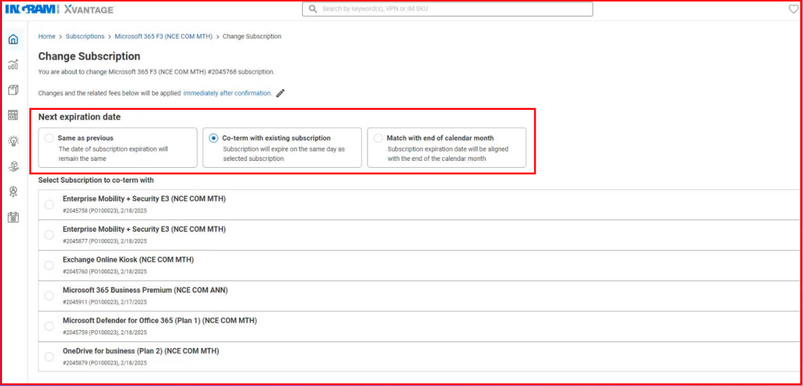This screenshot has height=386, width=803.
Task: Open the Home icon in the sidebar
Action: [13, 39]
